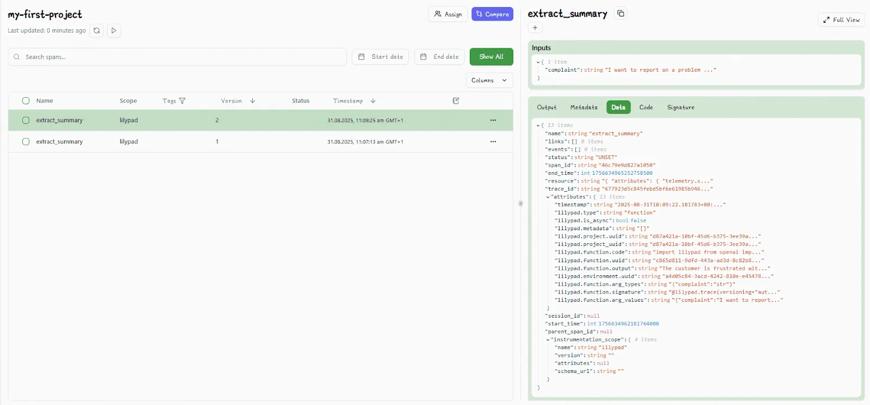Collapse the "attributes" JSON node

coord(548,197)
